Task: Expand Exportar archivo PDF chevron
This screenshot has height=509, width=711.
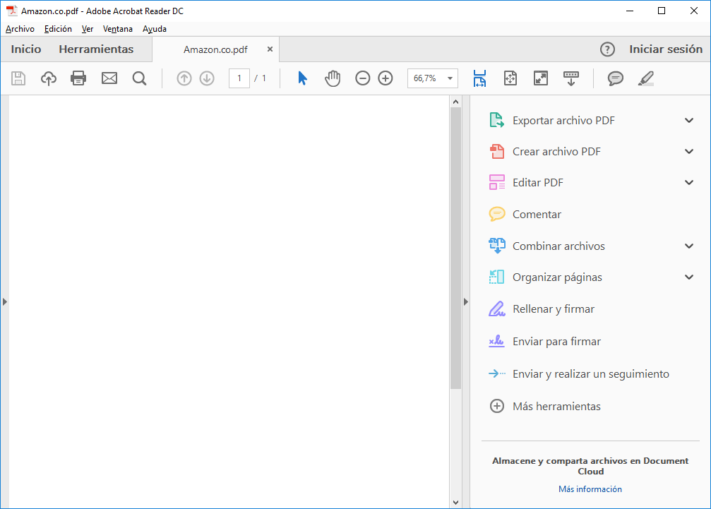Action: point(689,121)
